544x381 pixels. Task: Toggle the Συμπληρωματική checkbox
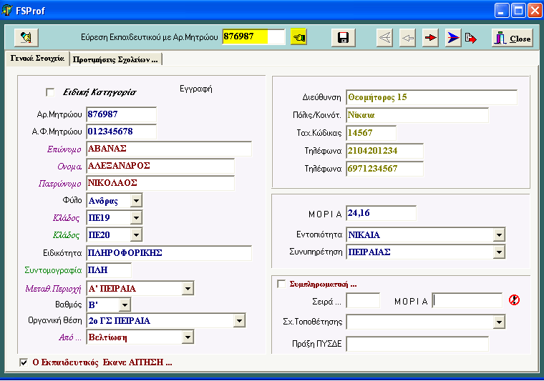click(281, 284)
